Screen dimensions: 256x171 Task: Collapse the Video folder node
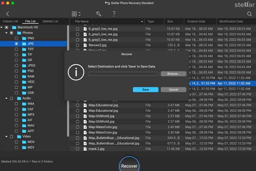6,136
